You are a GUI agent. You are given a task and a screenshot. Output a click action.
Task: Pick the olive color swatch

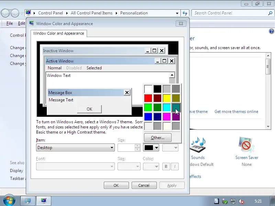click(176, 98)
